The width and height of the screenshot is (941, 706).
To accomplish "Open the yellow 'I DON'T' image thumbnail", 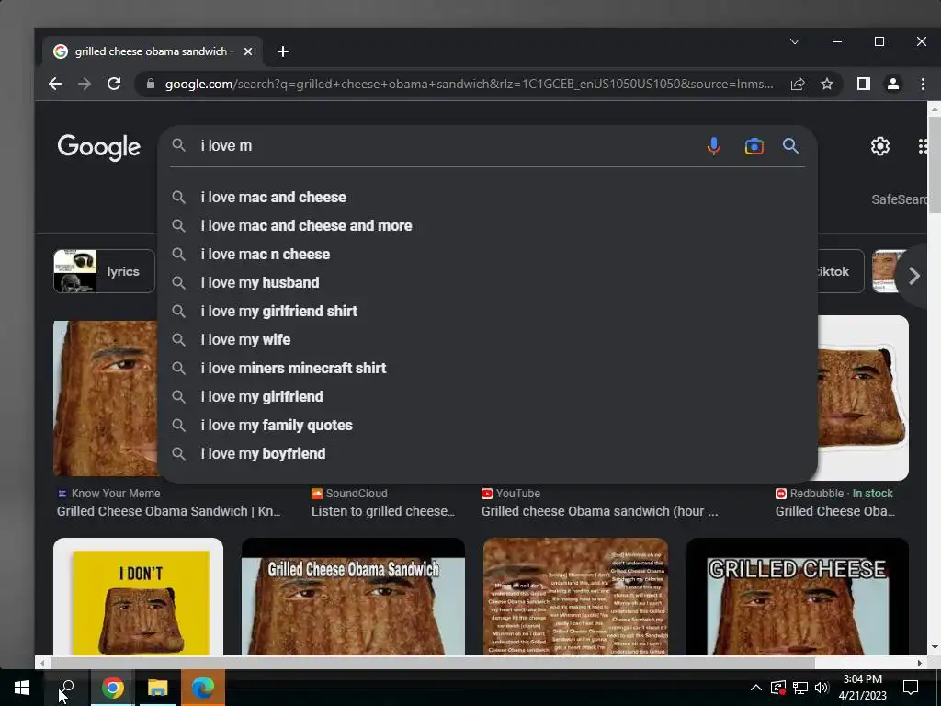I will tap(138, 597).
